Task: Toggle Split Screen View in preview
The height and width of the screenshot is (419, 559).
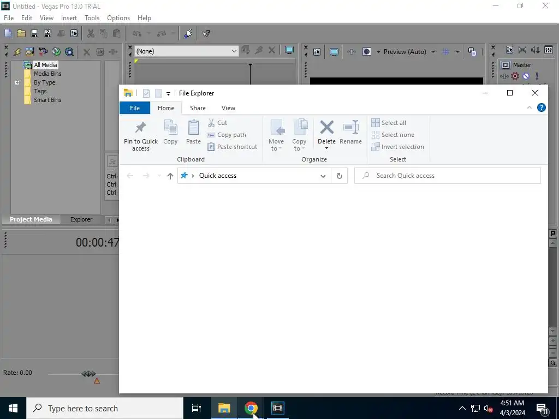Action: (367, 52)
